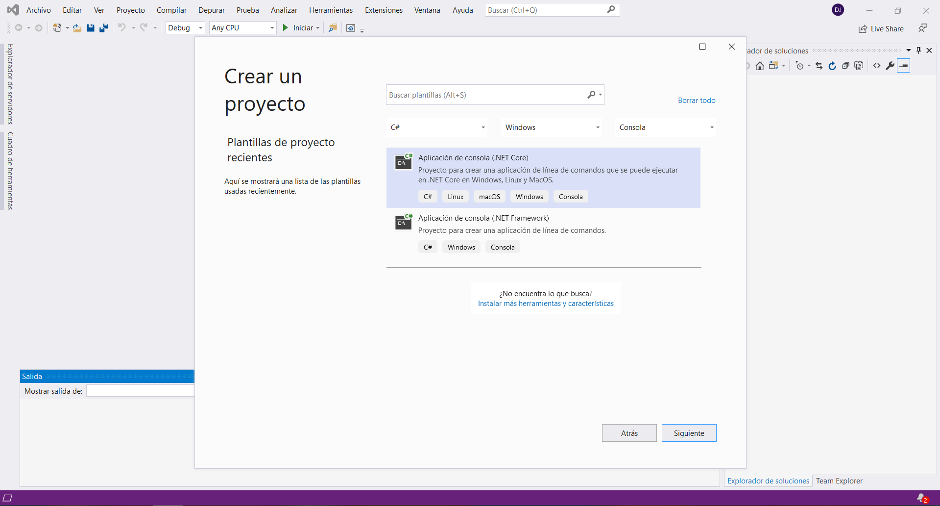Click the Open File folder icon
This screenshot has height=506, width=940.
77,28
